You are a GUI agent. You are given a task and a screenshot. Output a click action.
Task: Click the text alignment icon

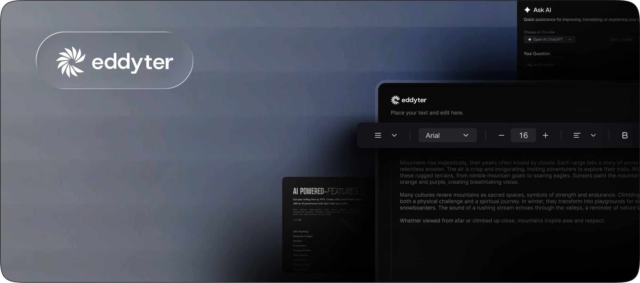coord(577,135)
